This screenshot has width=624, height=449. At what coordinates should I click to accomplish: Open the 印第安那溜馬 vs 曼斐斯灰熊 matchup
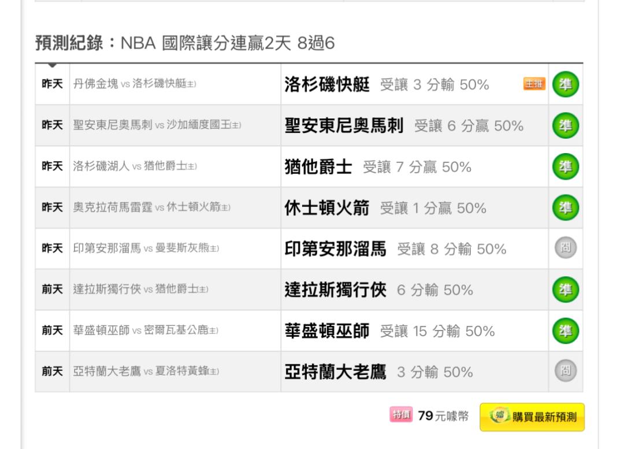146,248
